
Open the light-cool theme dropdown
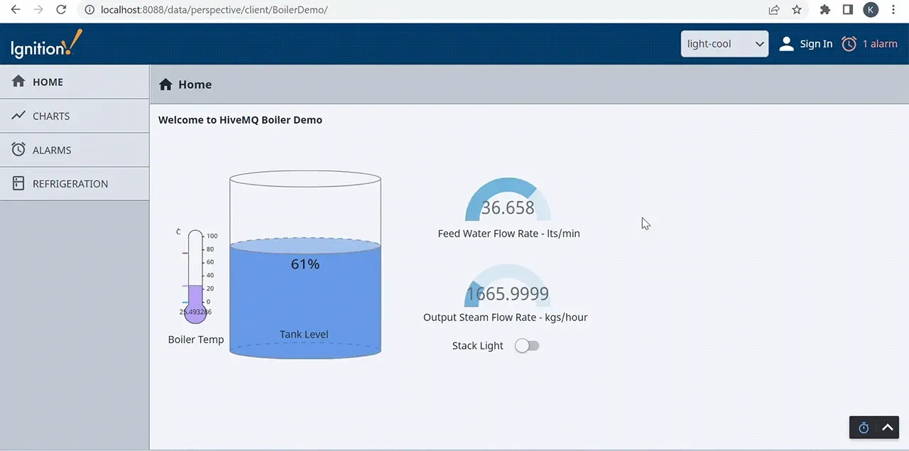point(724,44)
